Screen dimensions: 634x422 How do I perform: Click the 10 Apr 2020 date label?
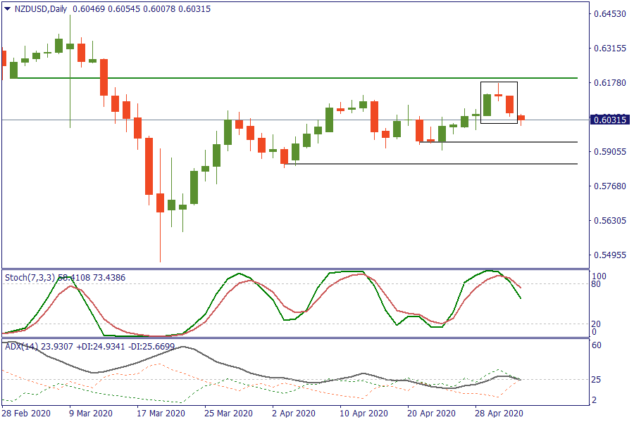[x=364, y=414]
